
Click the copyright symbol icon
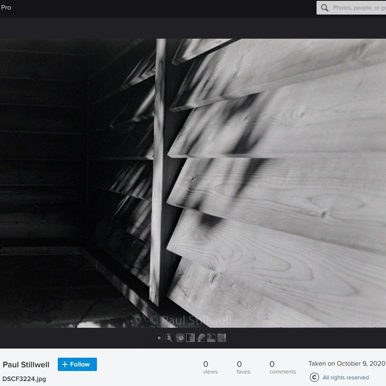click(314, 377)
